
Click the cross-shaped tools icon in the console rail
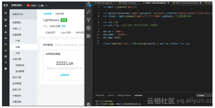click(6, 44)
